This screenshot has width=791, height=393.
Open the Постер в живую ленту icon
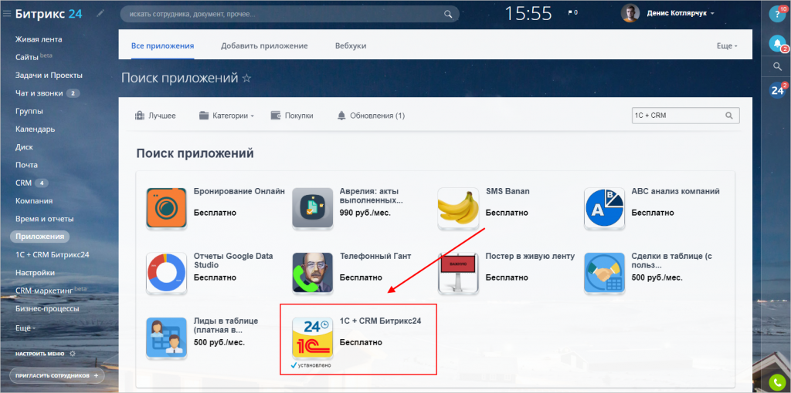click(459, 274)
